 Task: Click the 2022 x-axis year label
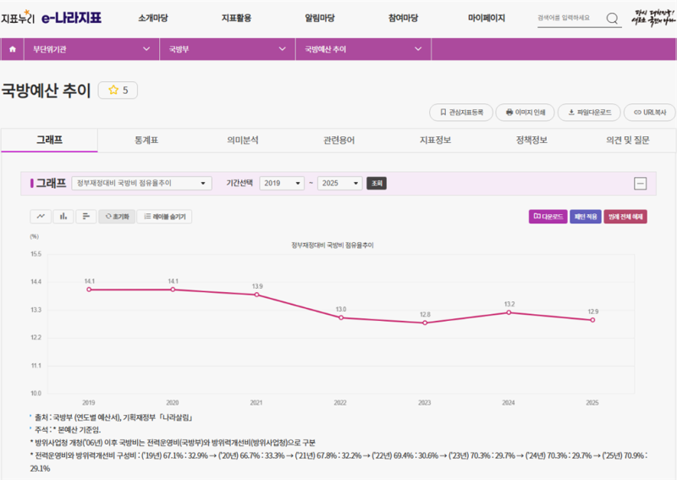340,403
